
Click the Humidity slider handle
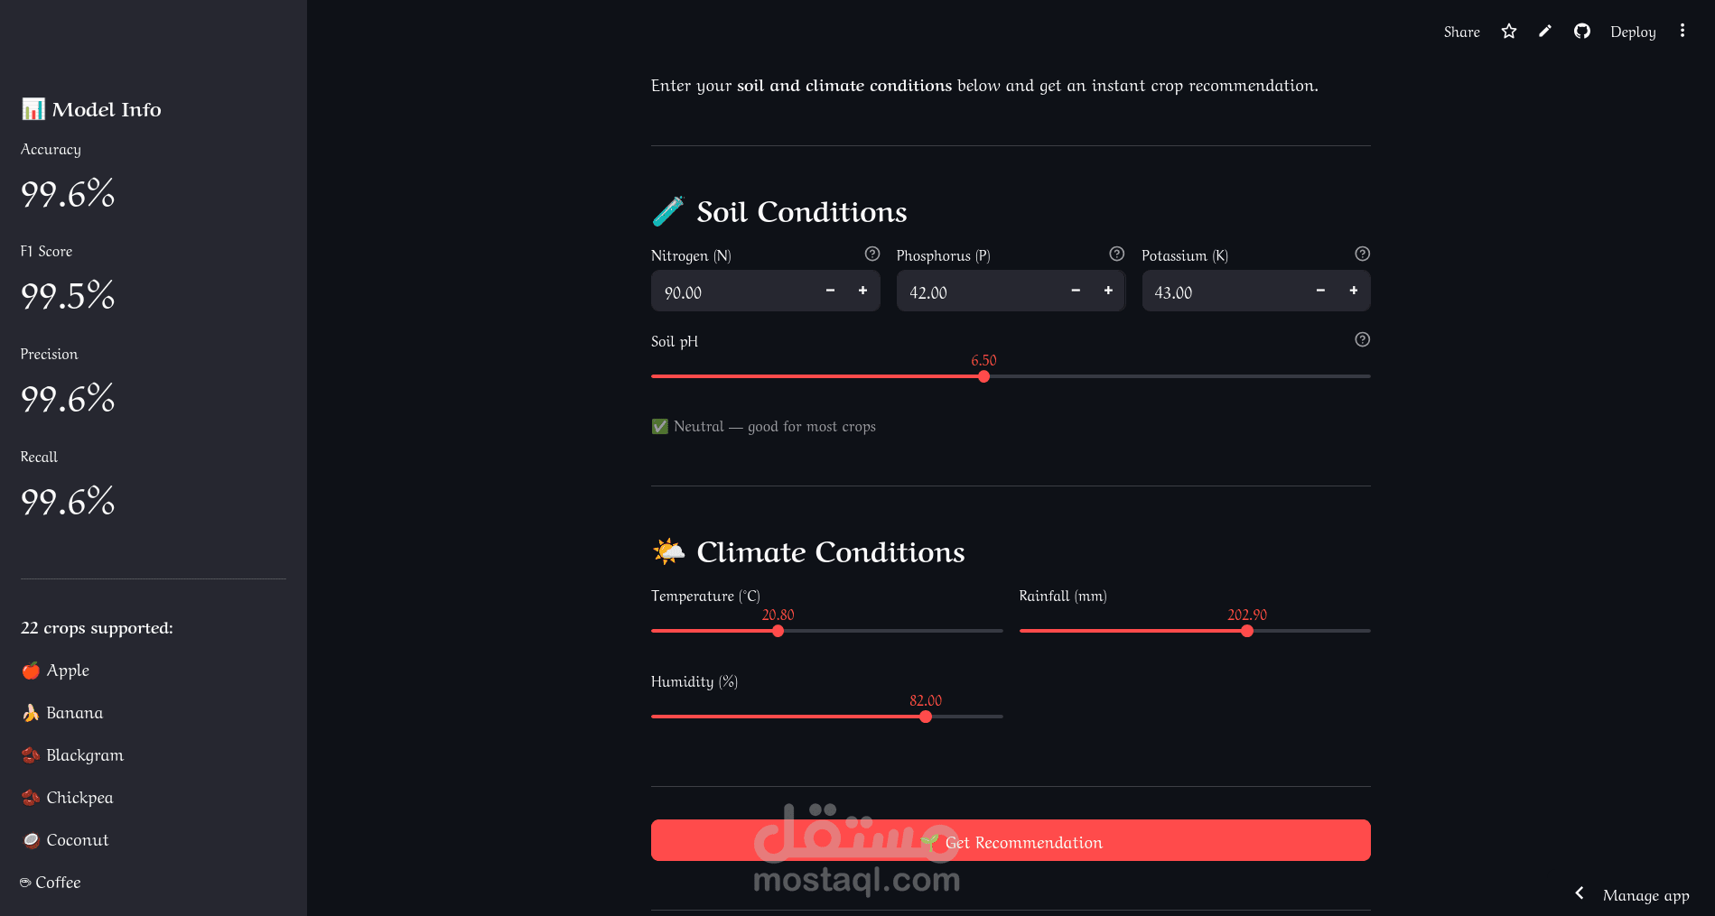click(926, 717)
